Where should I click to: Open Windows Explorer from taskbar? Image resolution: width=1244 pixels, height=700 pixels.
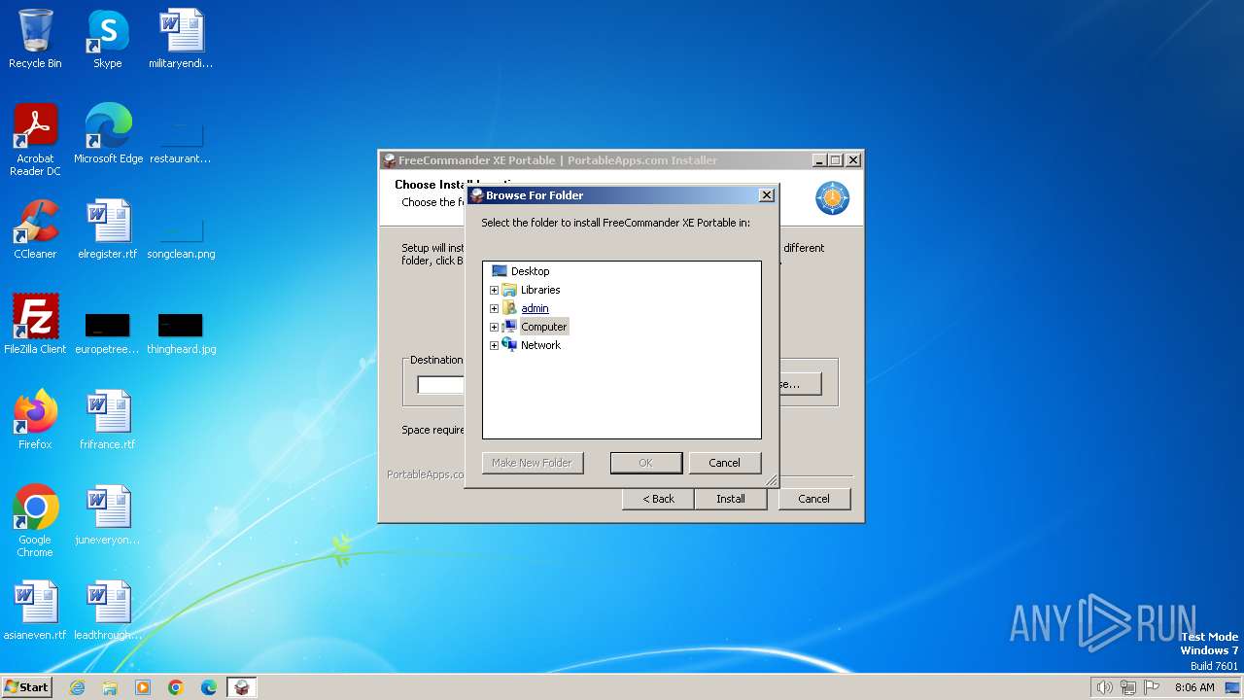coord(110,687)
